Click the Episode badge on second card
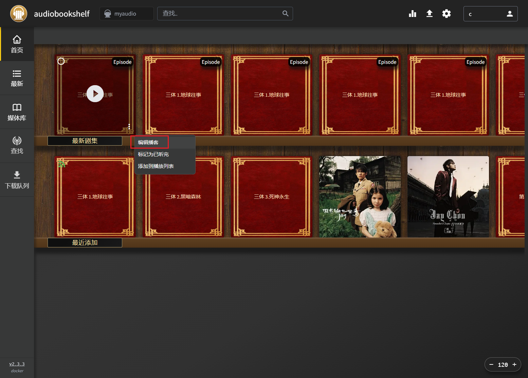The image size is (528, 378). (x=211, y=62)
